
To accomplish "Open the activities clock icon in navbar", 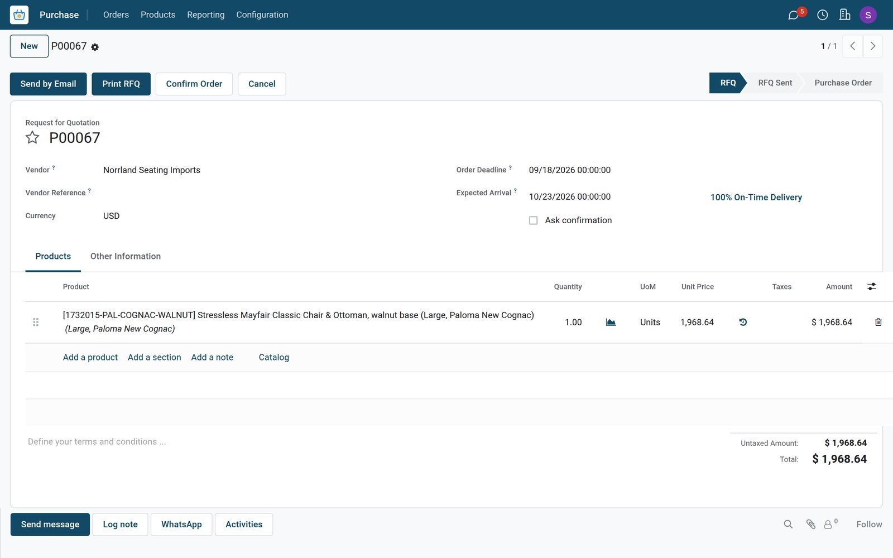I will [x=822, y=15].
